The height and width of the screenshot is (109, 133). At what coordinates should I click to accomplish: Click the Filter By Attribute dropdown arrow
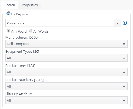pos(124,101)
